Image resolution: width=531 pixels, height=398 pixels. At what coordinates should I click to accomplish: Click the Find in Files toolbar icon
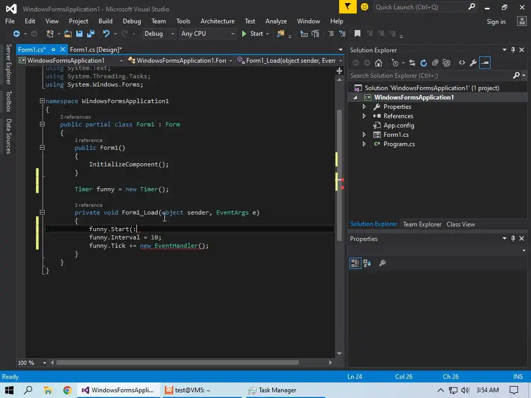click(281, 34)
